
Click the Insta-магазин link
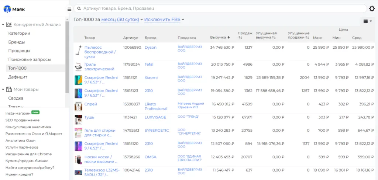pos(18,113)
